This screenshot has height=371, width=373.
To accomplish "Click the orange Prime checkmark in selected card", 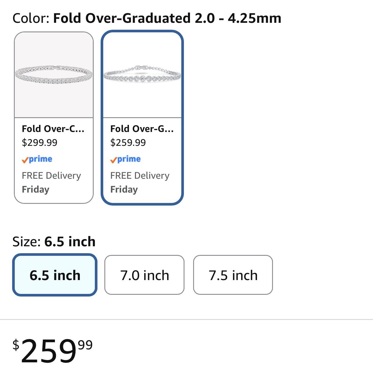I will click(114, 160).
